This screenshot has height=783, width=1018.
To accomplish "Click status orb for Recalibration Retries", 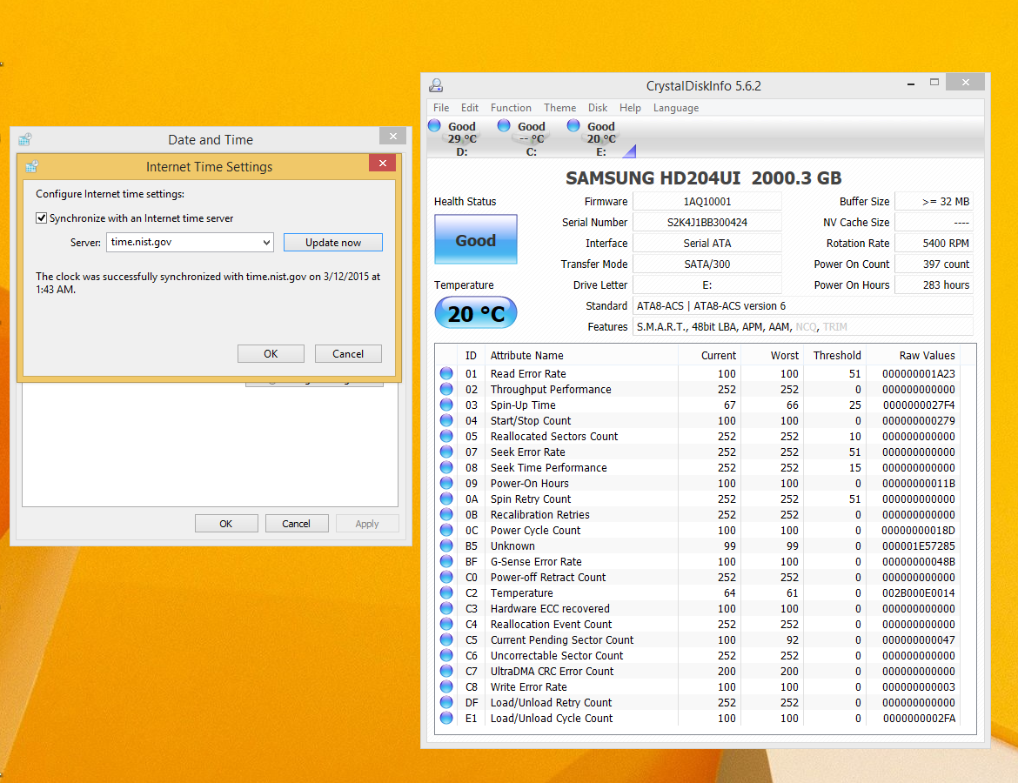I will click(446, 514).
